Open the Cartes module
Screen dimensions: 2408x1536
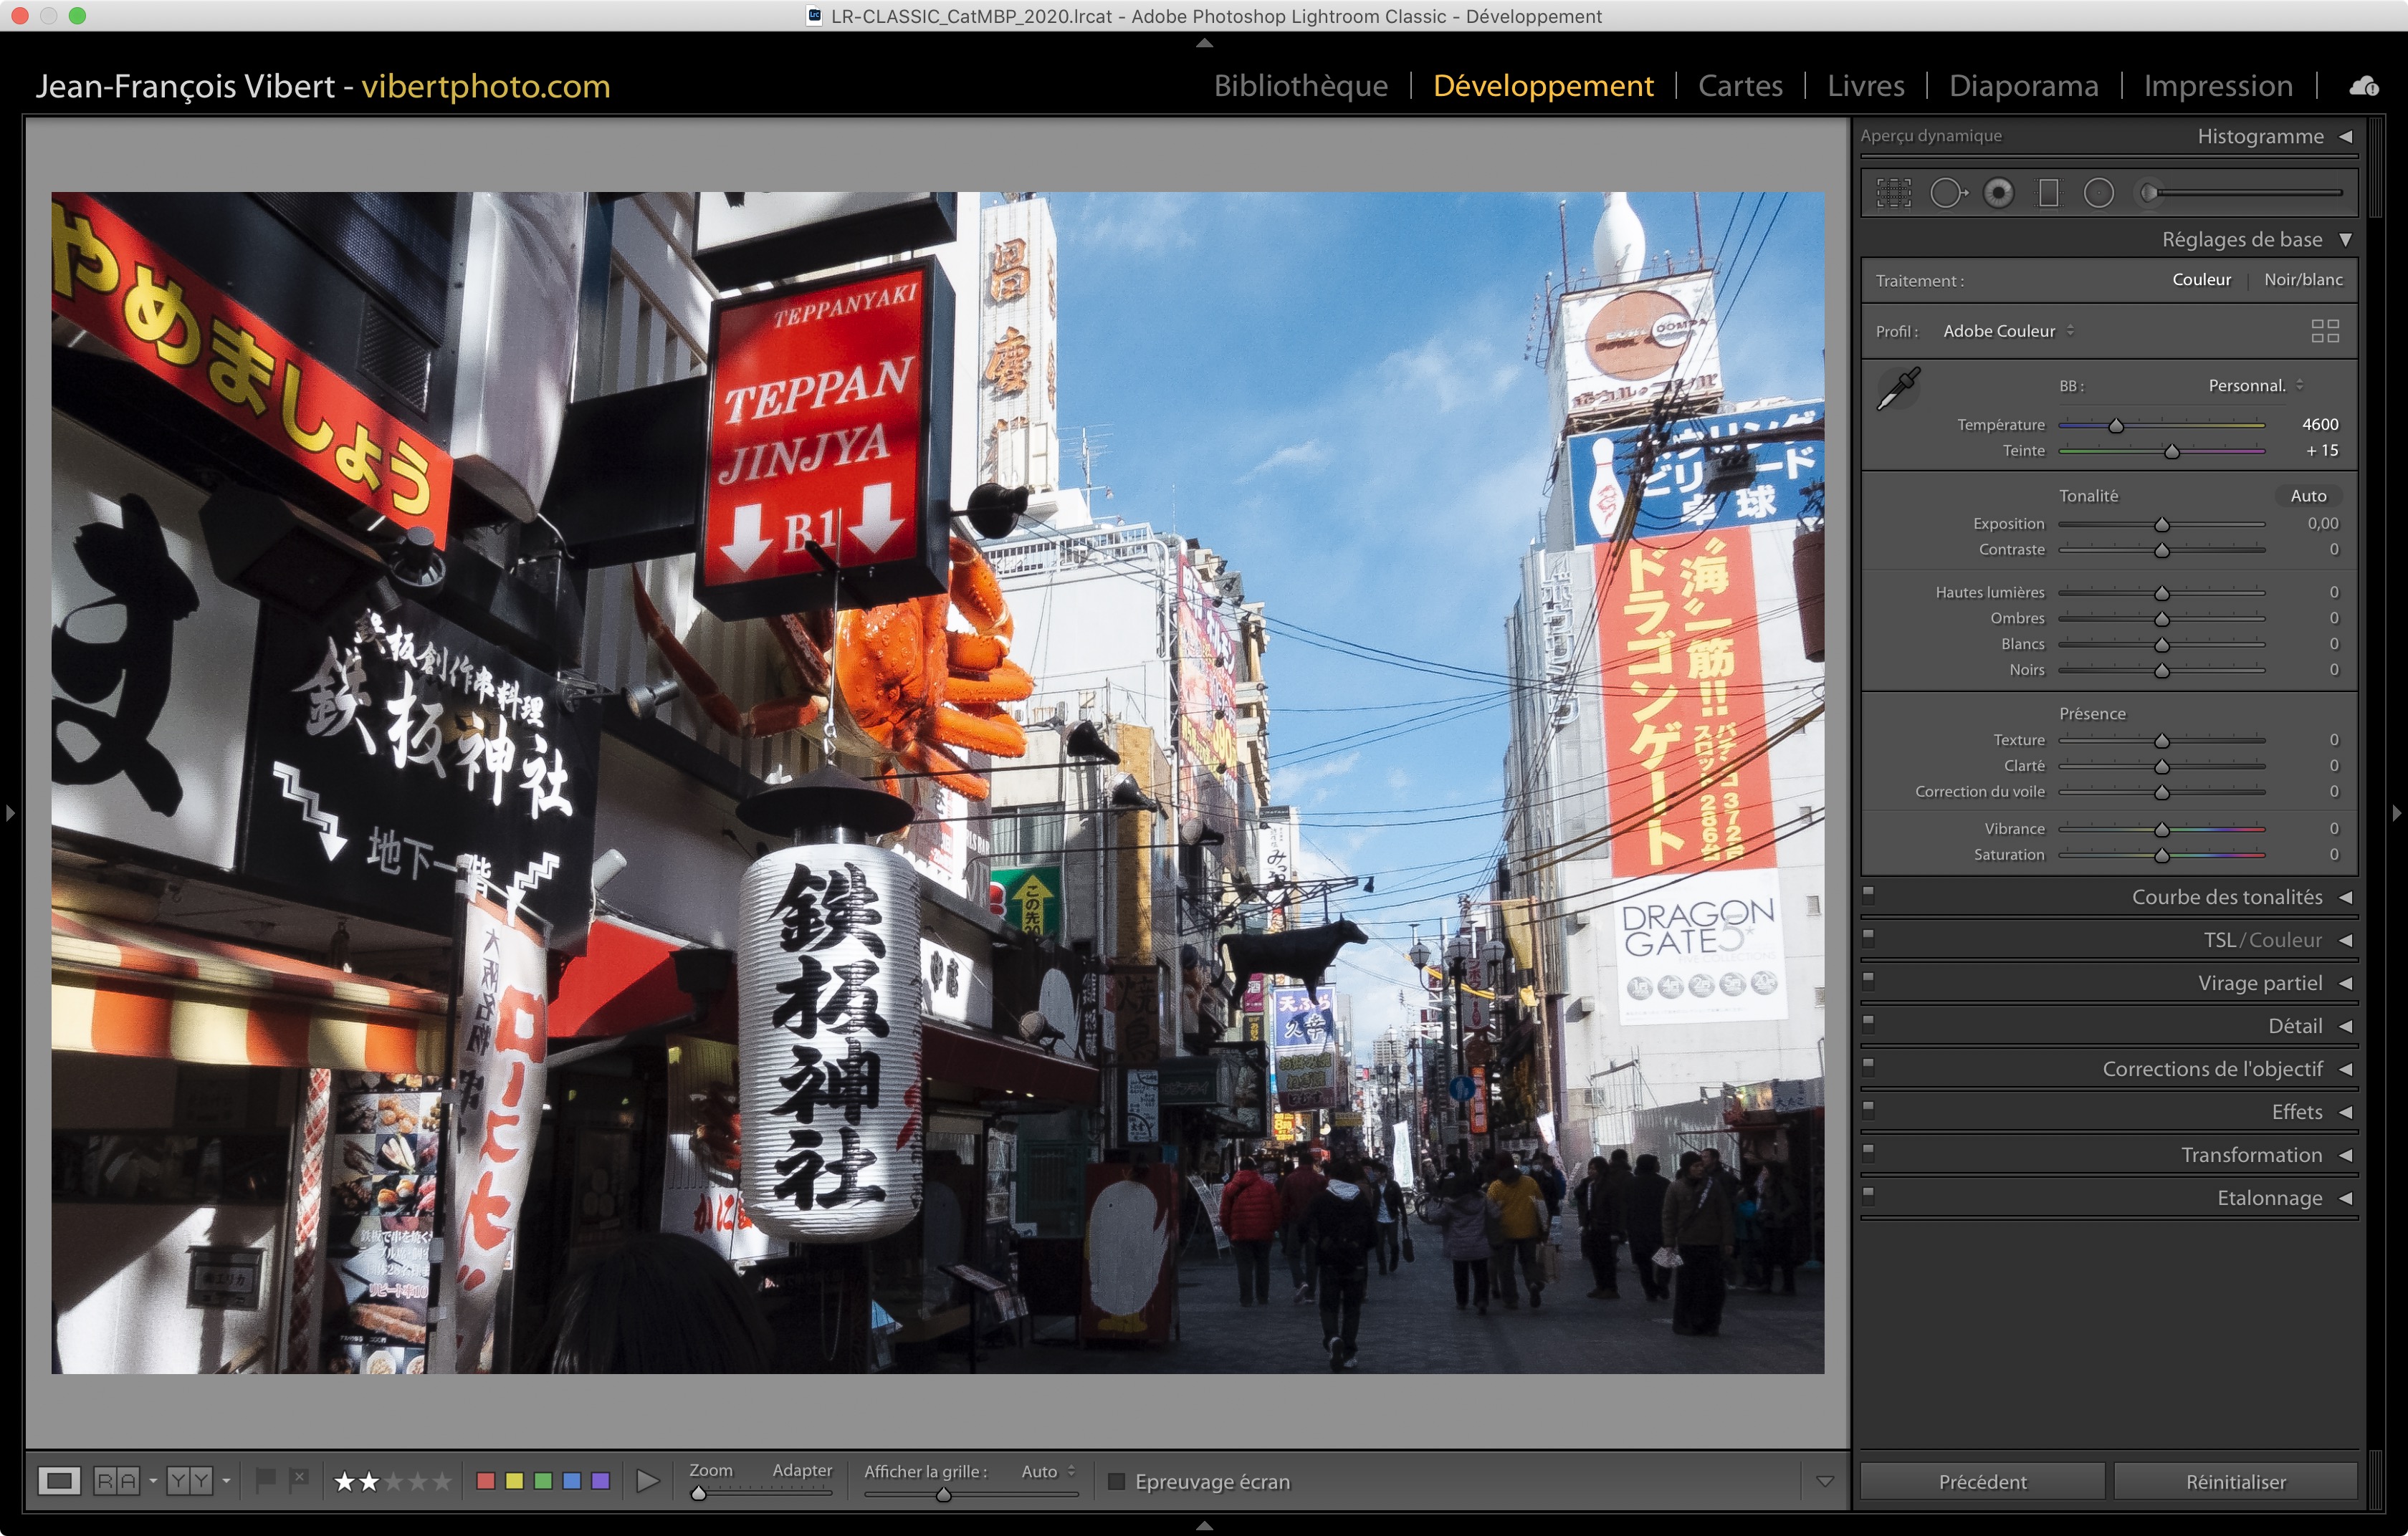coord(1739,86)
